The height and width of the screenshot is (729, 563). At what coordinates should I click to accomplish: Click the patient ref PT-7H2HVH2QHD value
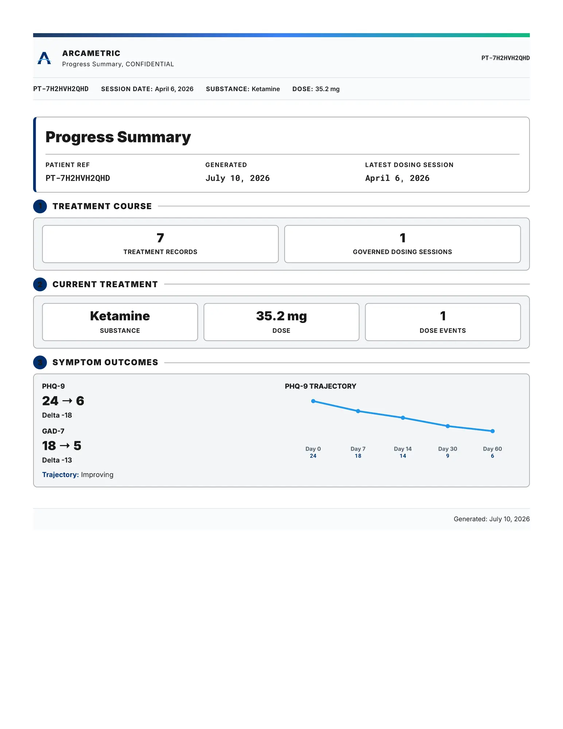tap(78, 178)
